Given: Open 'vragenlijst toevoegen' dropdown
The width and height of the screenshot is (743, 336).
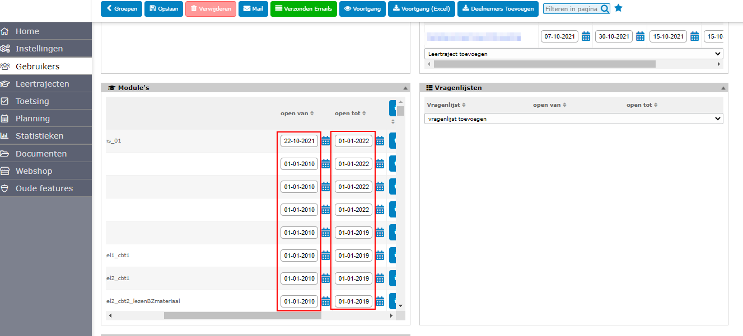Looking at the screenshot, I should click(573, 119).
